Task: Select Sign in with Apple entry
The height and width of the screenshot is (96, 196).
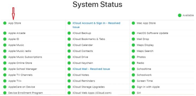Action: [148, 87]
